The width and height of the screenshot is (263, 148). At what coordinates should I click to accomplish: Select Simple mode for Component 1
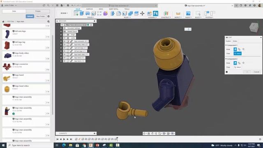pyautogui.click(x=235, y=49)
